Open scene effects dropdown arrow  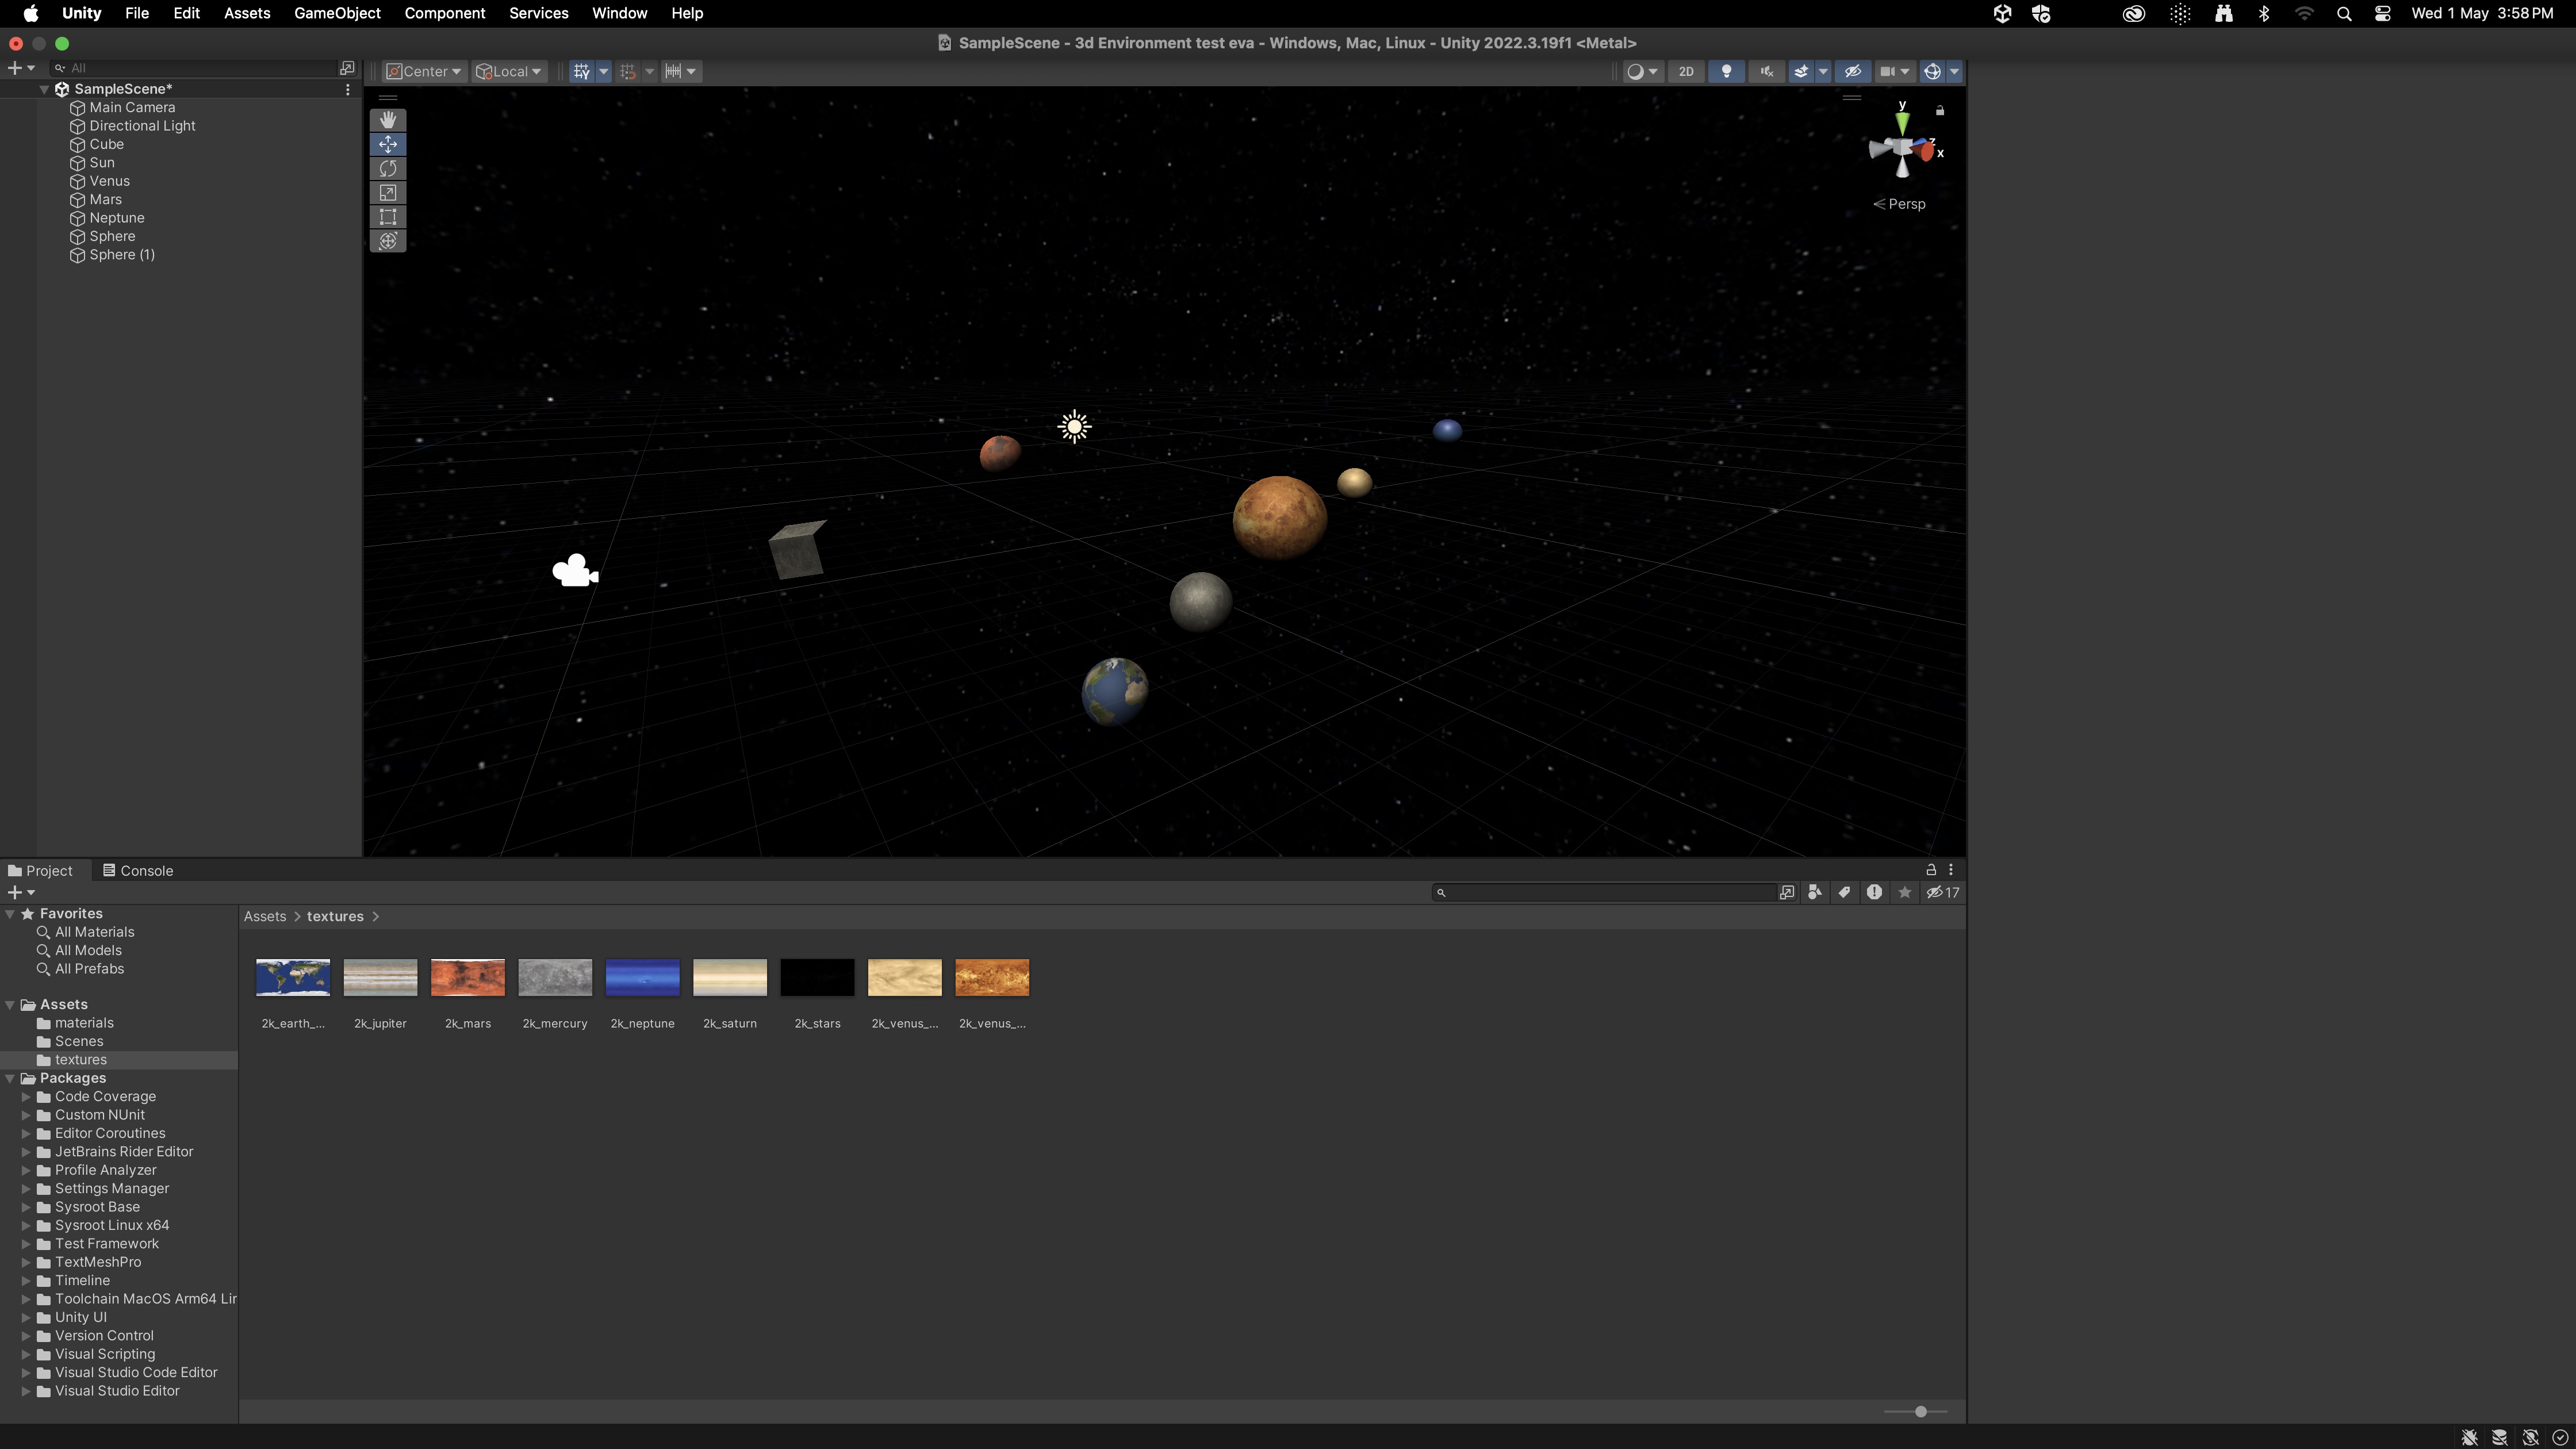(x=1823, y=71)
